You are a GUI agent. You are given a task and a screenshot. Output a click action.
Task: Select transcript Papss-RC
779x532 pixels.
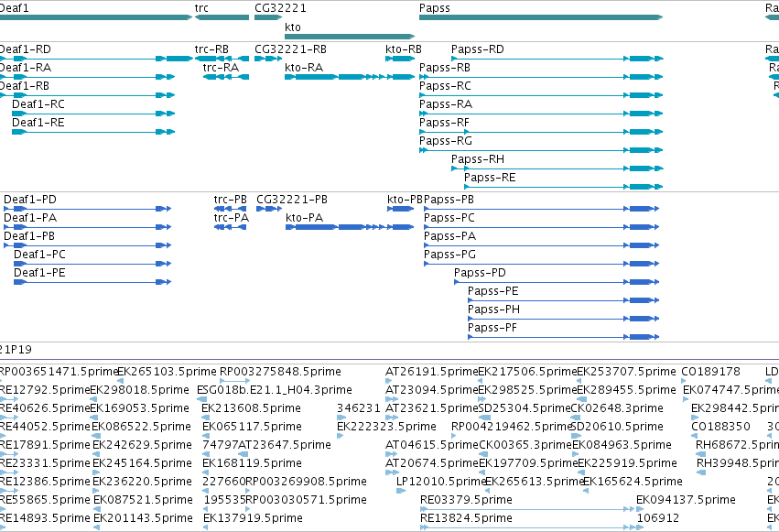click(x=541, y=95)
